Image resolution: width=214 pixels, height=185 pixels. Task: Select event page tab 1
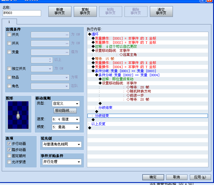(x=9, y=22)
